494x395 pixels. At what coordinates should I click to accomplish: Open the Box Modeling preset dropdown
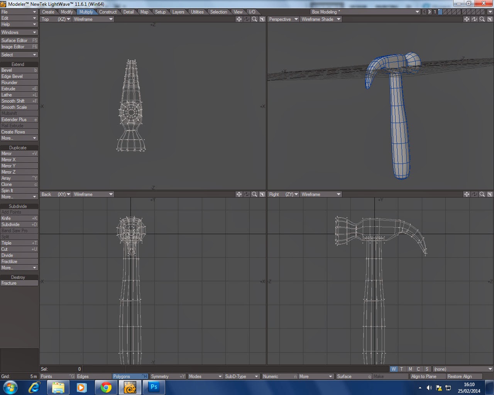[363, 12]
